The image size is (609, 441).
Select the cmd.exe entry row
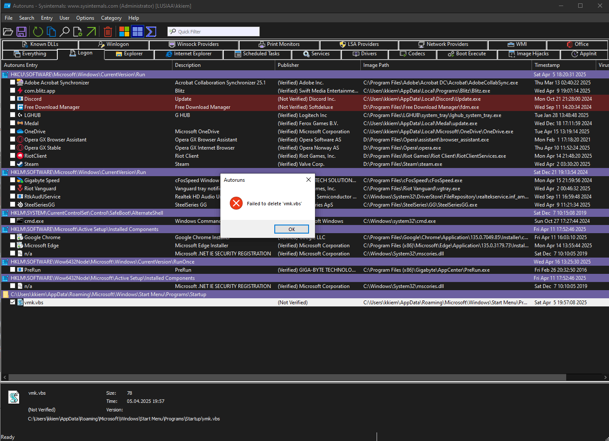pyautogui.click(x=305, y=221)
